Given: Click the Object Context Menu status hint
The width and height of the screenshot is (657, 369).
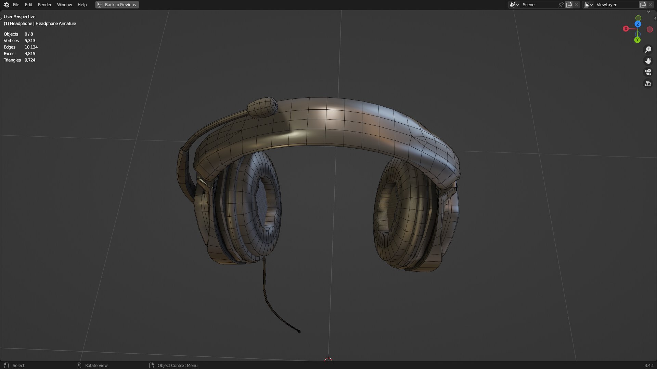Looking at the screenshot, I should (x=173, y=366).
